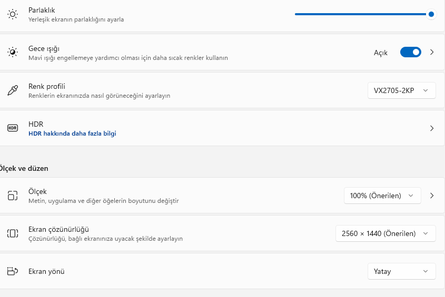Image resolution: width=445 pixels, height=297 pixels.
Task: Click the Ekran yönü orientation icon
Action: tap(13, 271)
